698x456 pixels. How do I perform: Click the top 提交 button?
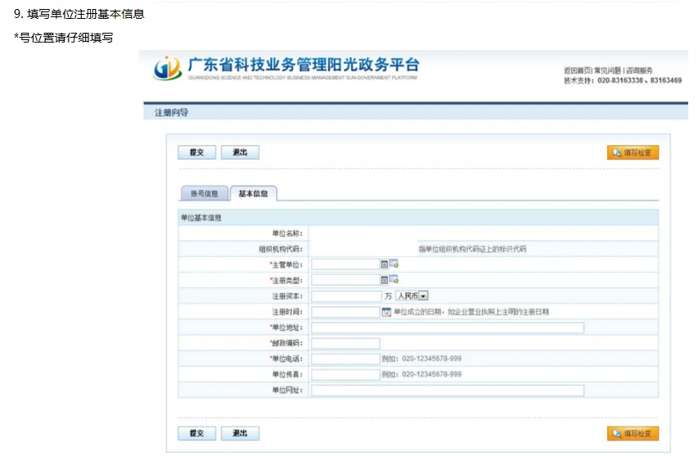coord(196,152)
